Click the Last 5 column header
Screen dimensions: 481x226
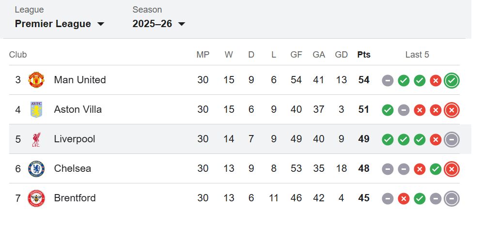417,55
